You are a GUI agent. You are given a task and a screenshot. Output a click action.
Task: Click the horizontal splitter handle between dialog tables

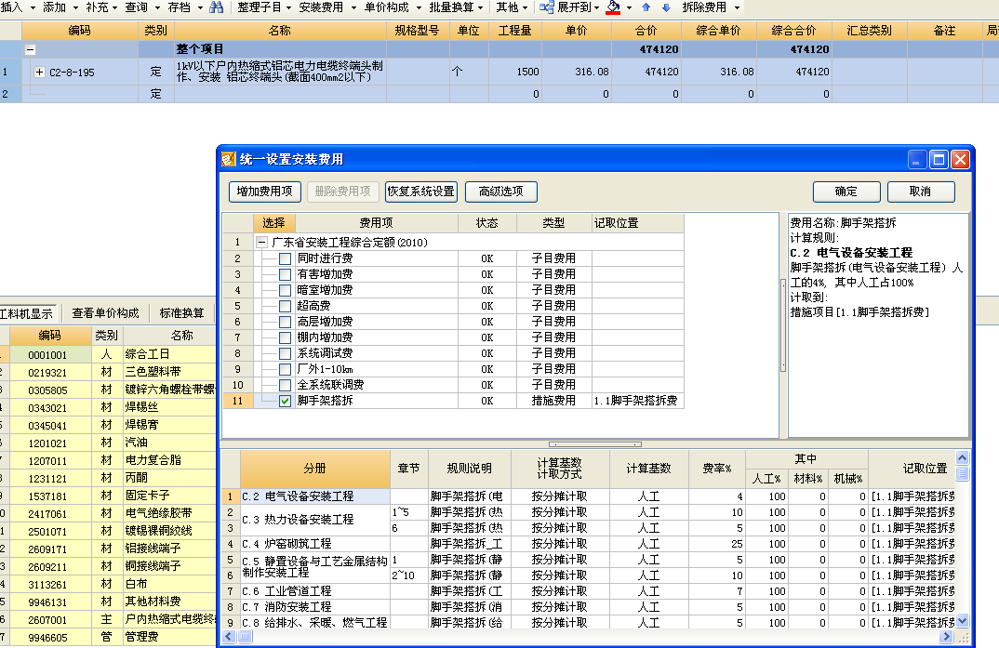(x=595, y=444)
